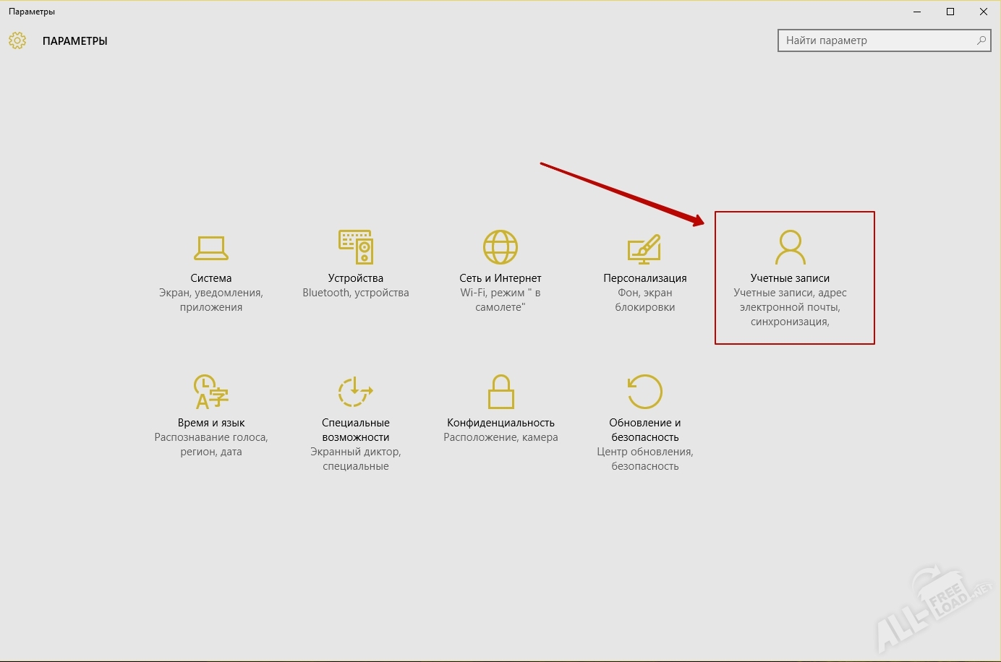
Task: Click the Учетные записи person icon
Action: click(790, 247)
